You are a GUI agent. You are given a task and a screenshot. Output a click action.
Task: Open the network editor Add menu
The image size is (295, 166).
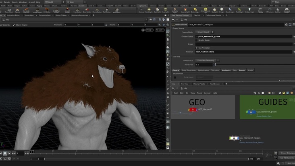pos(176,93)
